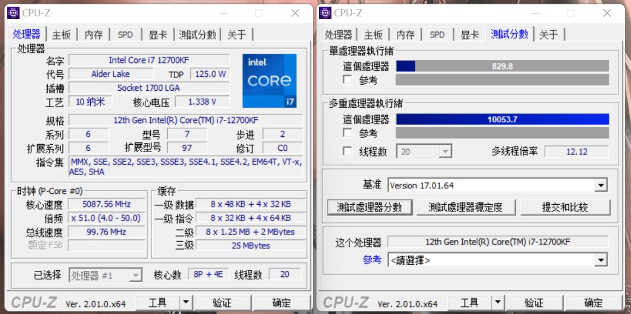This screenshot has width=631, height=314.
Task: Click the 修订 value C0
Action: (x=283, y=147)
